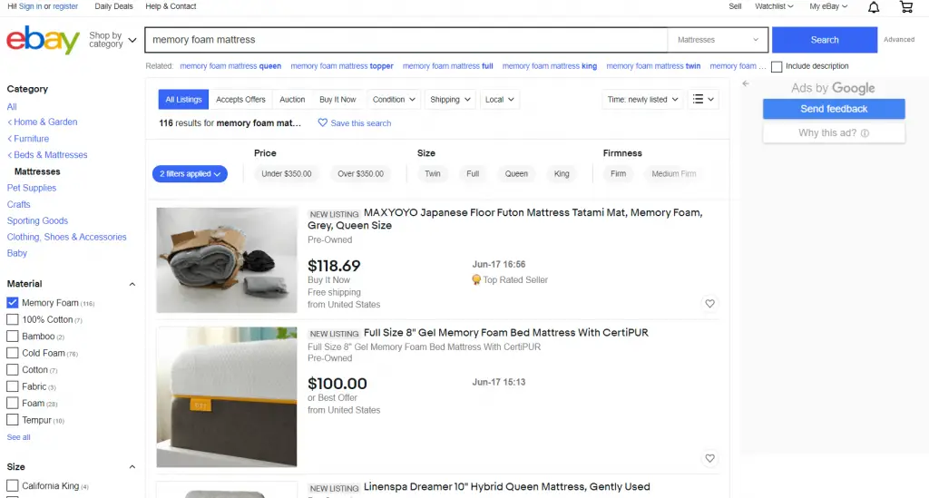
Task: Switch to the Buy It Now tab
Action: (337, 100)
